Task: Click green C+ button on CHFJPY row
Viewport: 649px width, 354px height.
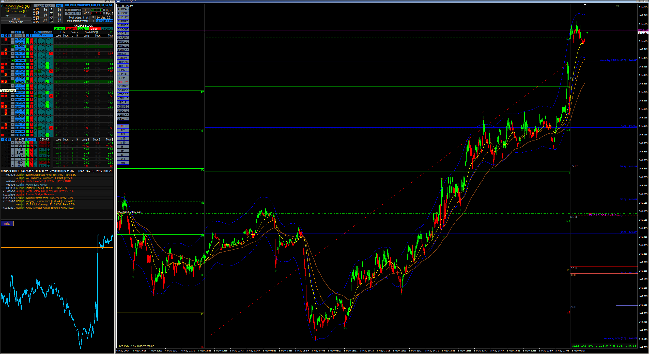Action: pyautogui.click(x=47, y=64)
